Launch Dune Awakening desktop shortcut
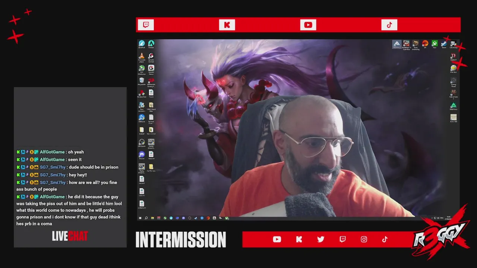Viewport: 477px width, 268px height. pyautogui.click(x=416, y=45)
